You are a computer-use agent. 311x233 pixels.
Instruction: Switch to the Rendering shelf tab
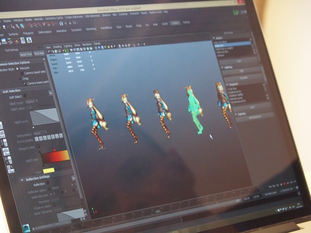[91, 29]
